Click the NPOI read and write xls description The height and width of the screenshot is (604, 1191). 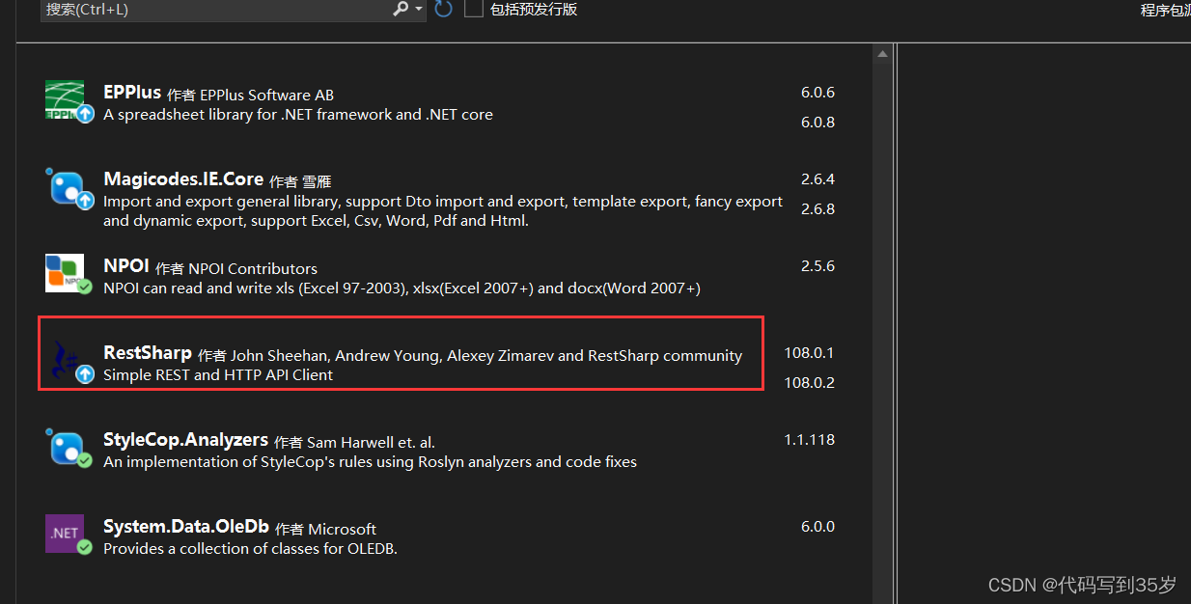point(402,288)
